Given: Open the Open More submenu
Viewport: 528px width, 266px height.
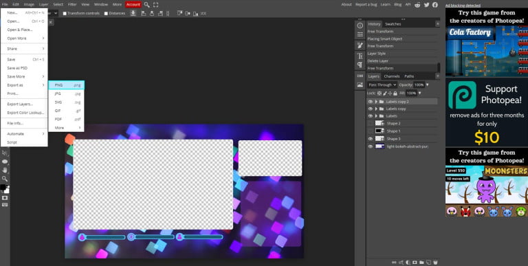Looking at the screenshot, I should pos(24,38).
